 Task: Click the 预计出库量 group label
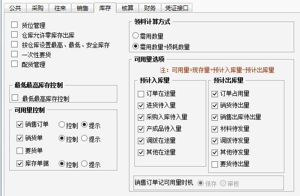[x=228, y=80]
